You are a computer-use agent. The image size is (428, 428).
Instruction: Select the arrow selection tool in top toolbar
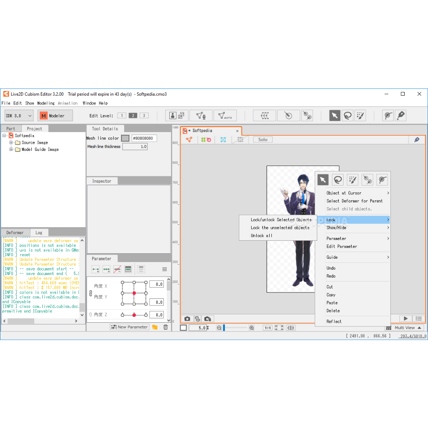click(334, 116)
